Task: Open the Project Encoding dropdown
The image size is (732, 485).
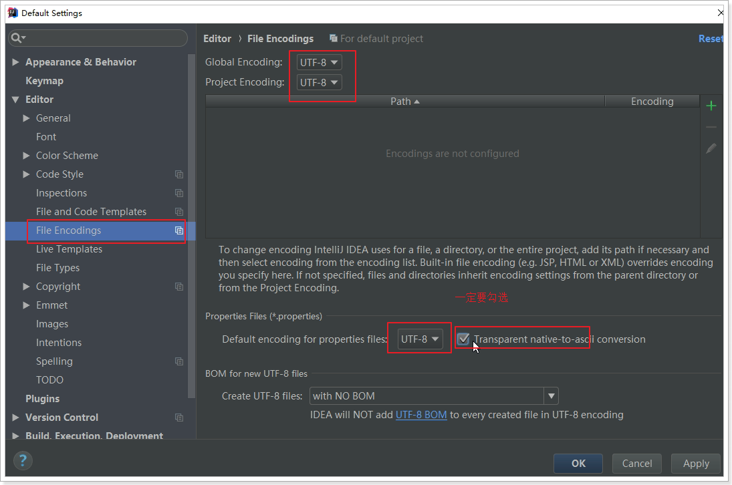Action: click(319, 82)
